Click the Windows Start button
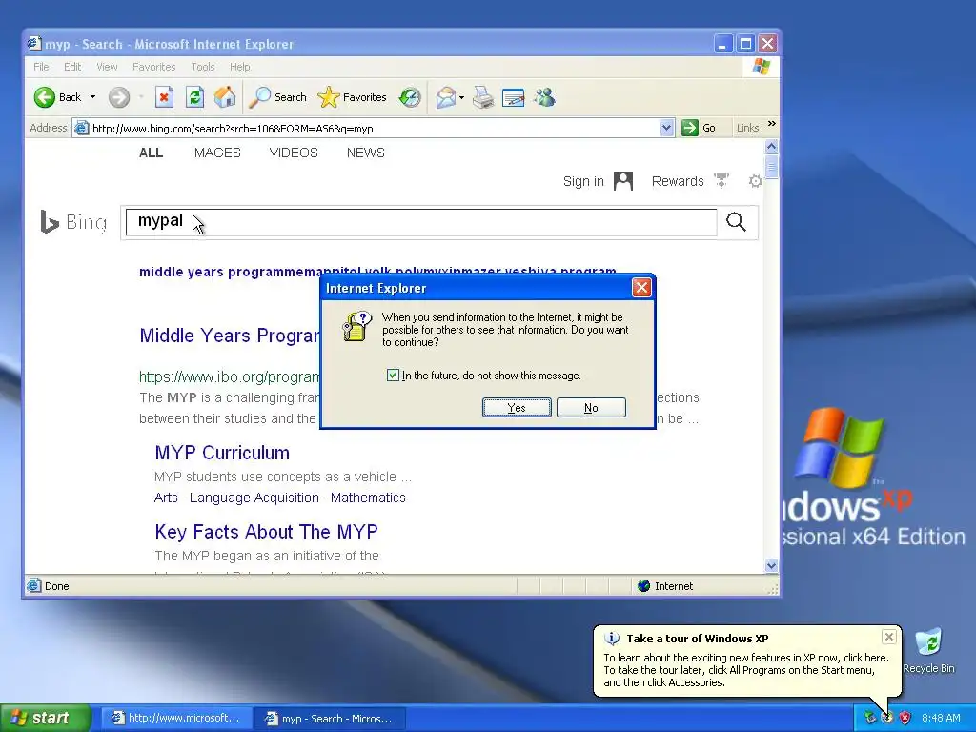976x732 pixels. coord(45,718)
